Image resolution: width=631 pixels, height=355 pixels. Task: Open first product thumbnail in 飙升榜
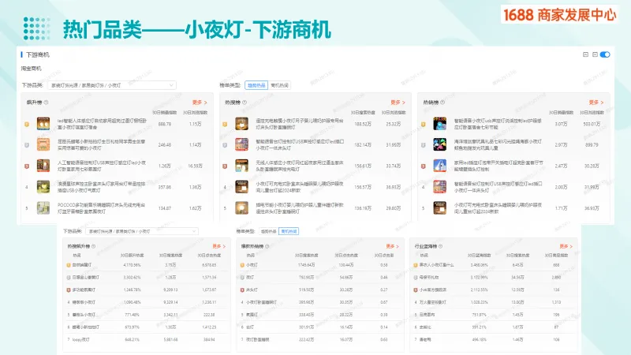[x=43, y=125]
